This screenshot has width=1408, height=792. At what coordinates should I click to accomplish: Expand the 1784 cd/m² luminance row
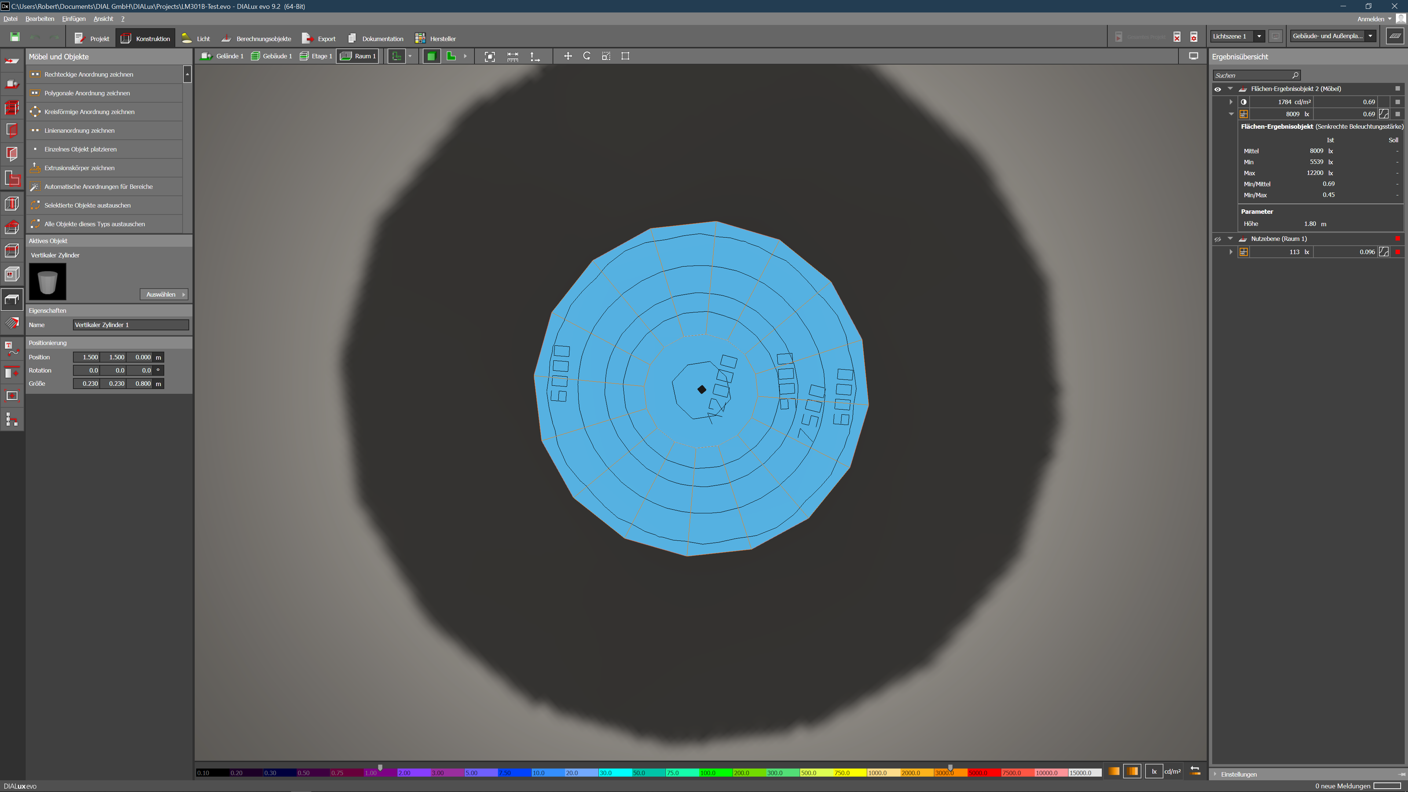coord(1231,102)
